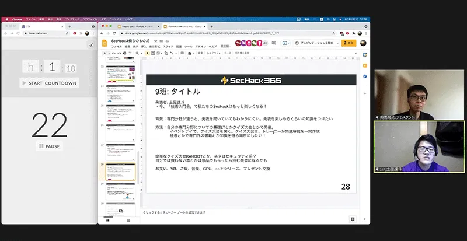Bookmark docs.google.com page with star
This screenshot has width=467, height=241.
pyautogui.click(x=334, y=33)
